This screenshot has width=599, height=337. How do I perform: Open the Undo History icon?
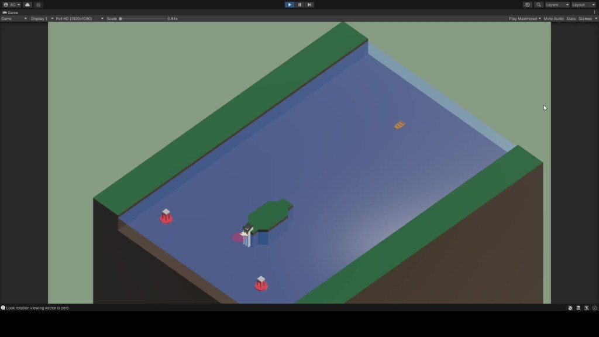pos(528,5)
